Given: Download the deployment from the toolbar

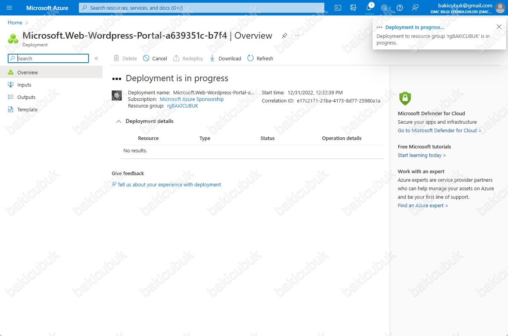Looking at the screenshot, I should pyautogui.click(x=225, y=58).
